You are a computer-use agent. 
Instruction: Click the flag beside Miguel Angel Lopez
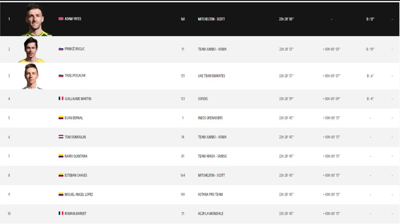point(61,194)
